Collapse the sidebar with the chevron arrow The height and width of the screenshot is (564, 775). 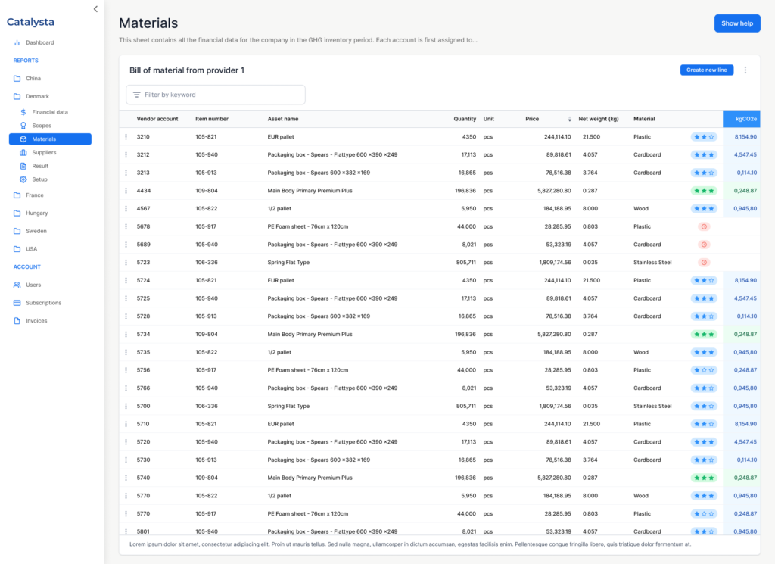tap(95, 9)
